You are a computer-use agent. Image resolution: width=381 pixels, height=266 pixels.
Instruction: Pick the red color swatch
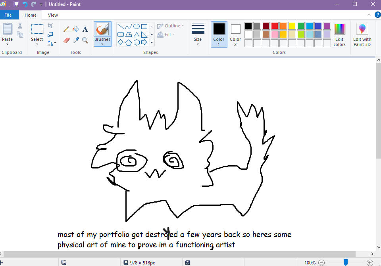click(274, 26)
